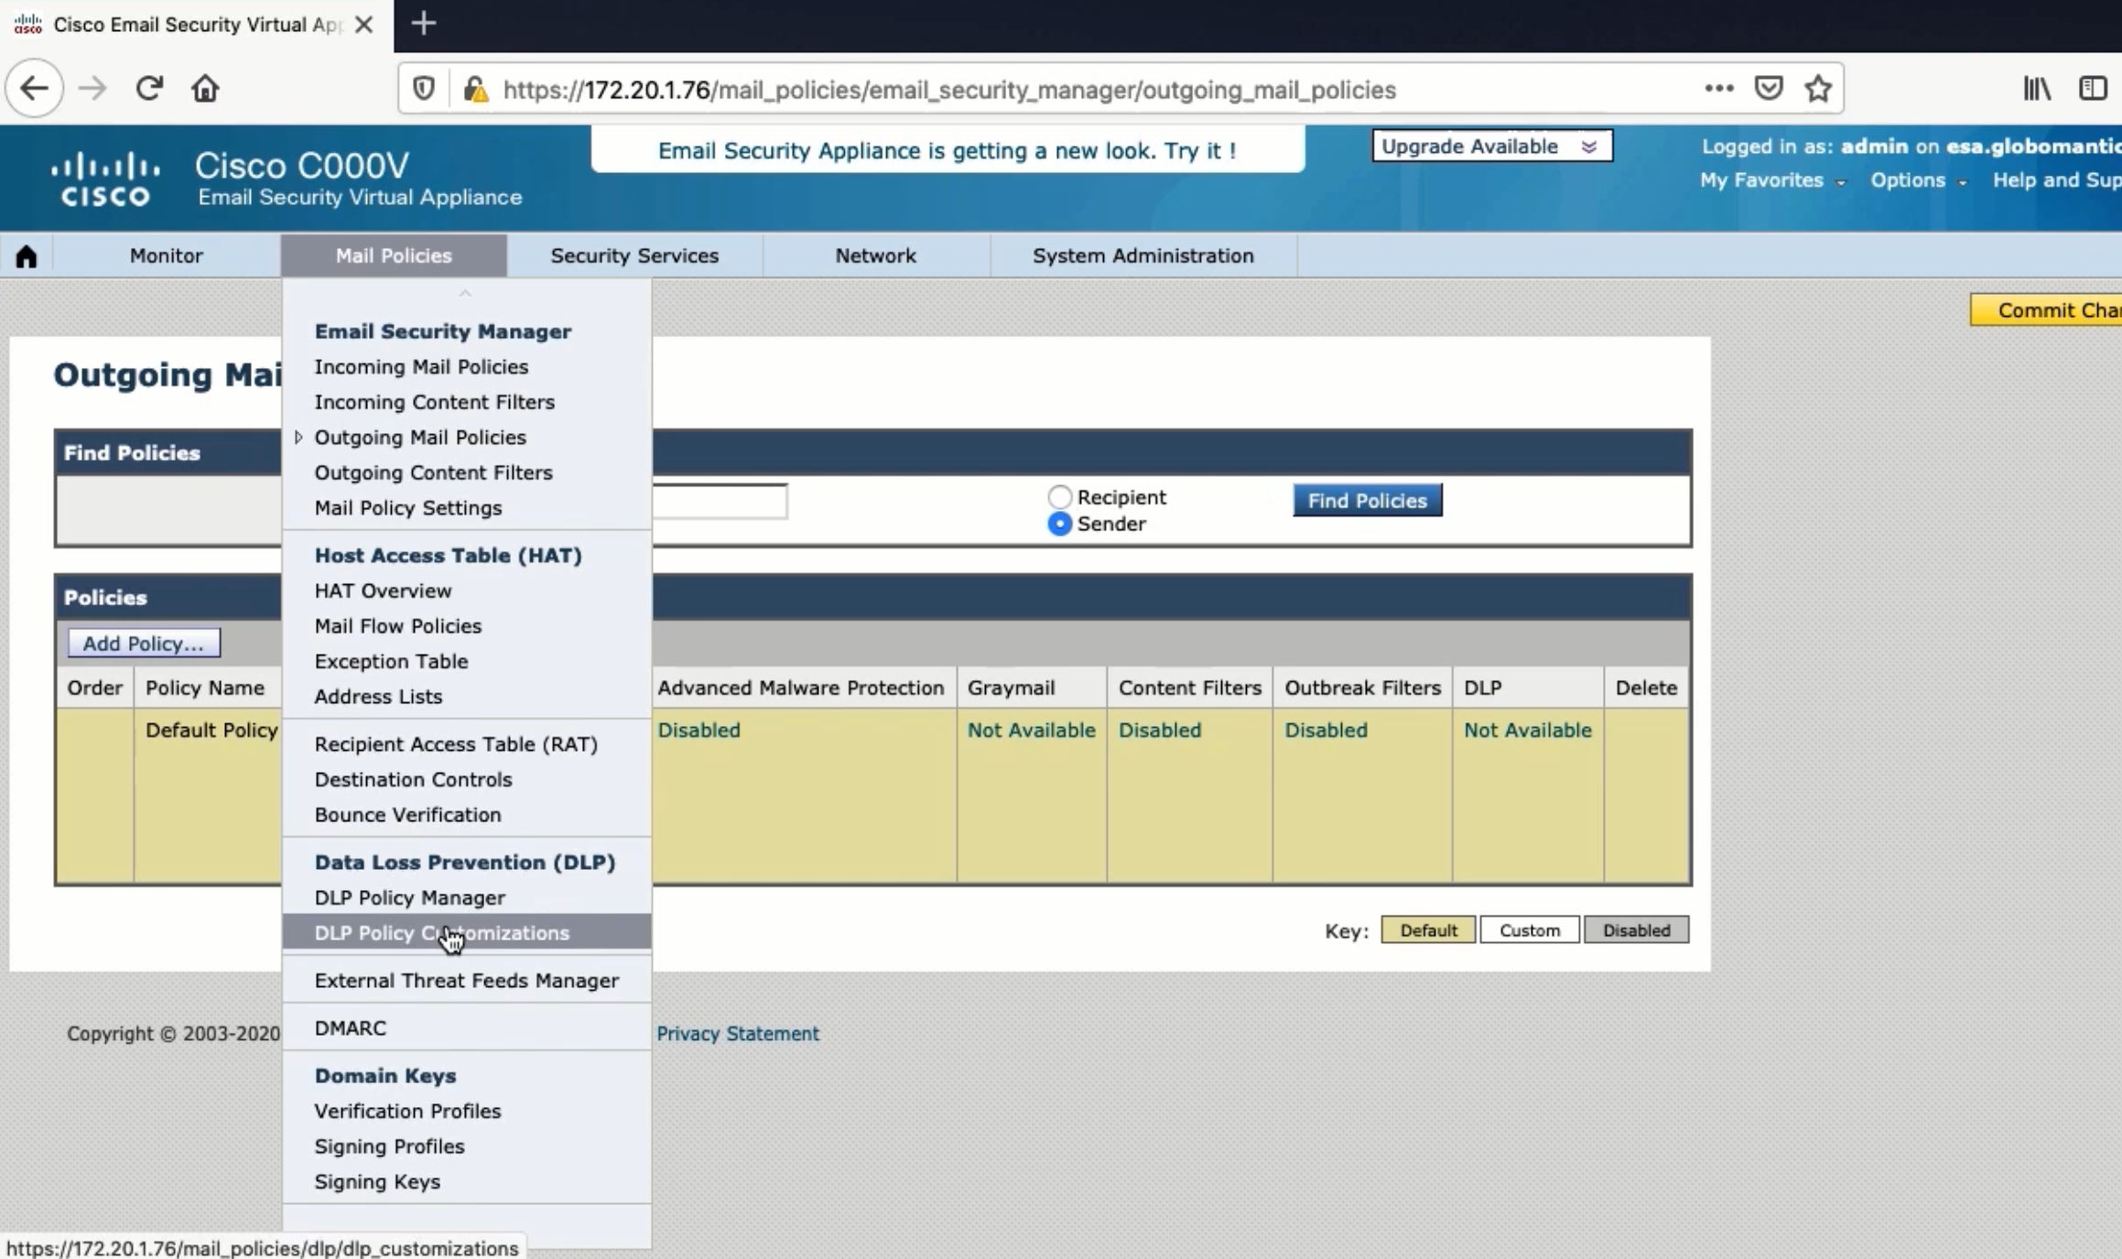Open Help and Support menu

point(2057,180)
